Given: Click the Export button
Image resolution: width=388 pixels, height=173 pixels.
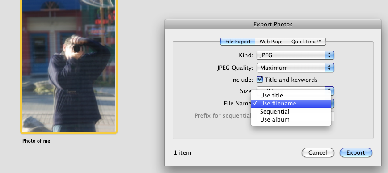Looking at the screenshot, I should point(356,153).
